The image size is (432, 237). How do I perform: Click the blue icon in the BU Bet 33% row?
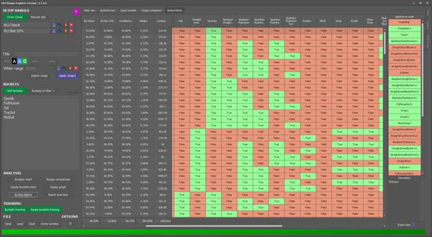coord(59,31)
